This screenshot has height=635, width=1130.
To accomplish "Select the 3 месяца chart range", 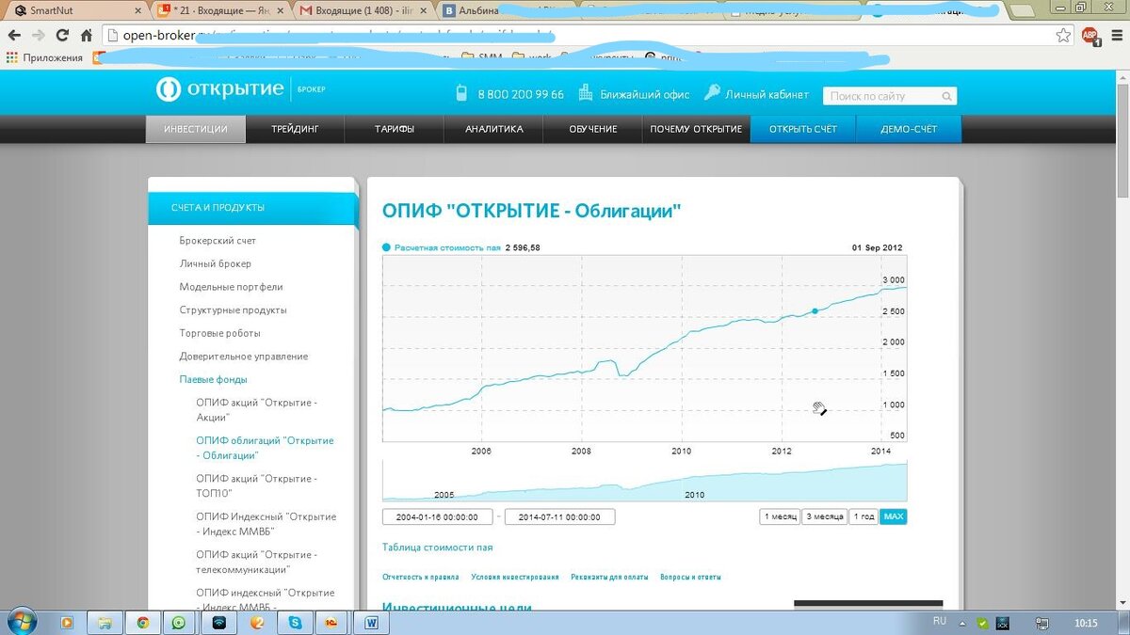I will [825, 516].
